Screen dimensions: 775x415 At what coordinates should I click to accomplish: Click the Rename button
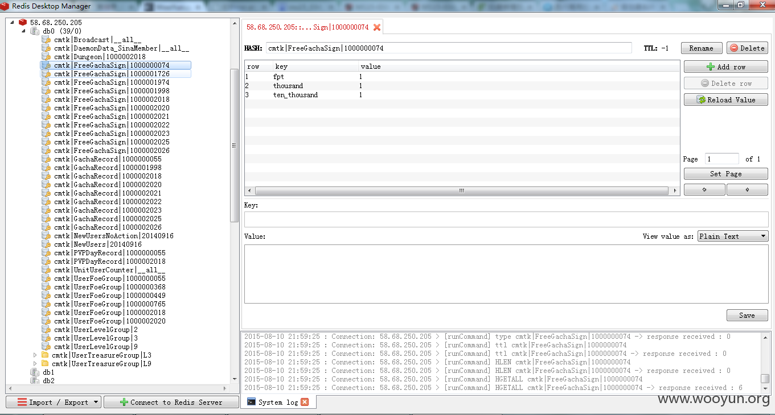[x=702, y=48]
